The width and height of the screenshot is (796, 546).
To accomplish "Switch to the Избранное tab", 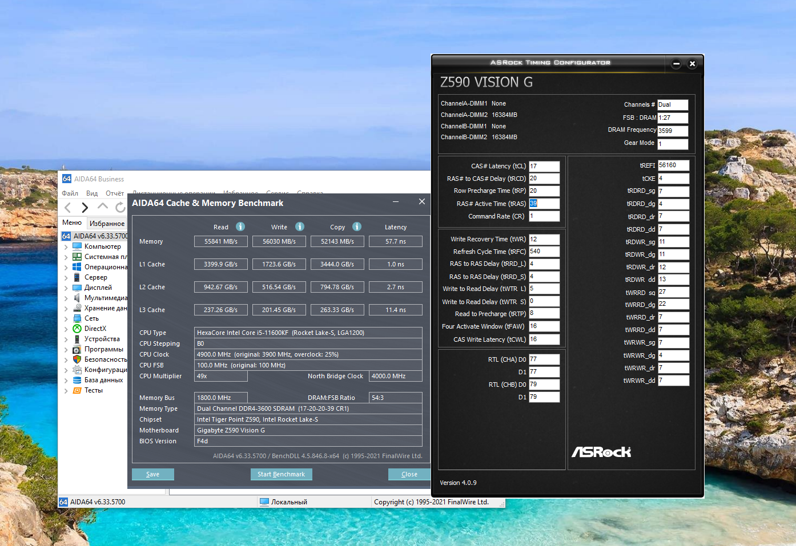I will (x=107, y=223).
